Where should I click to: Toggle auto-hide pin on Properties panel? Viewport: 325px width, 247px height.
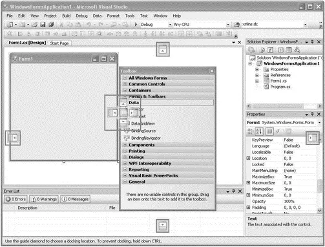(x=313, y=114)
